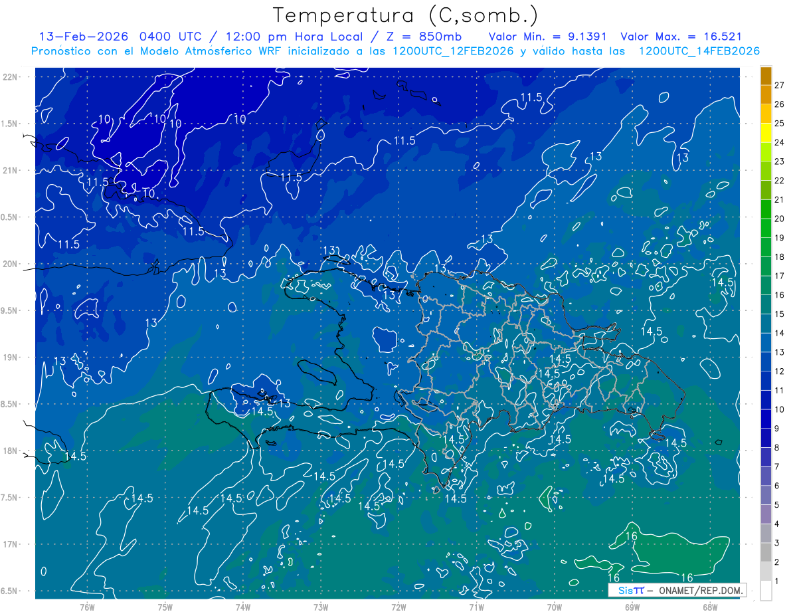Click the '71W' longitude label

[476, 607]
